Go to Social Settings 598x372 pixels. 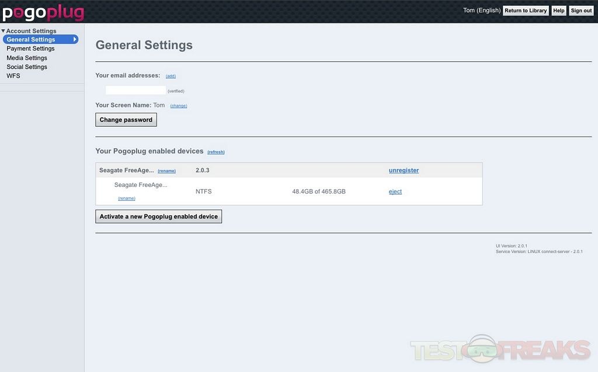point(27,67)
